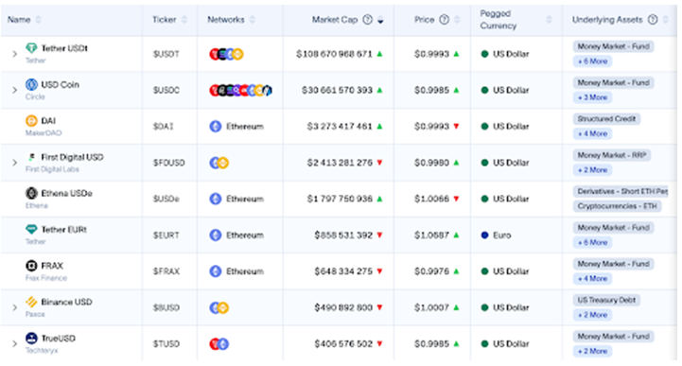Screen dimensions: 682x366
Task: Expand the Tether USDt row
Action: click(15, 54)
